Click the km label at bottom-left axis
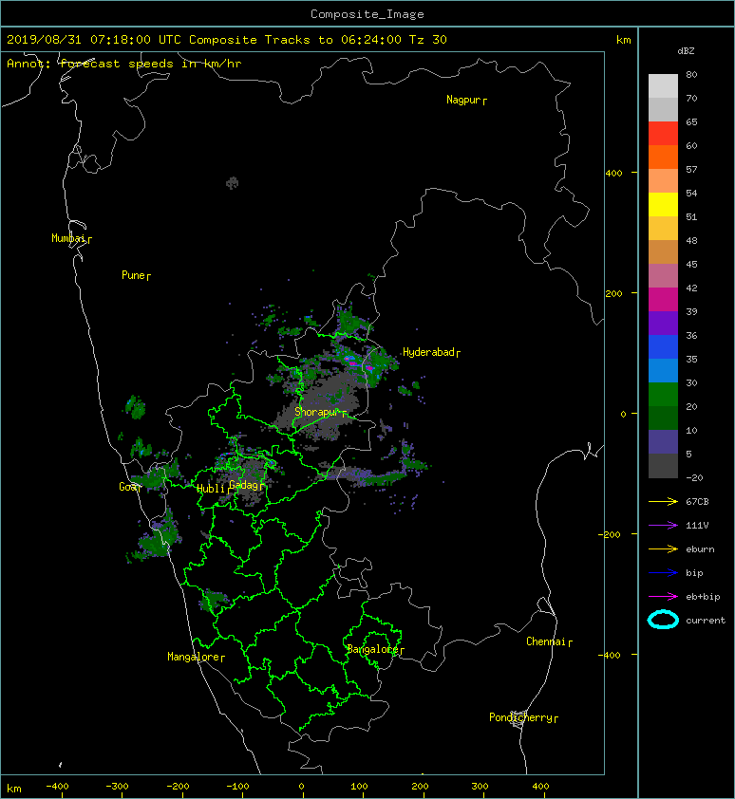735x799 pixels. [x=14, y=789]
